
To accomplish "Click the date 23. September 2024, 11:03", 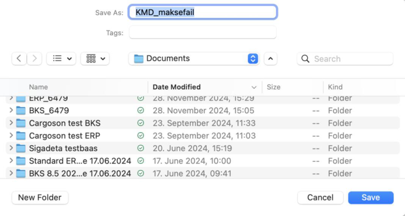I will (x=204, y=136).
